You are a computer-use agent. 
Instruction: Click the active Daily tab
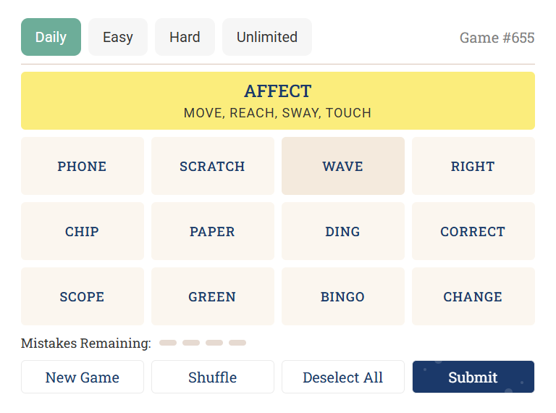51,37
